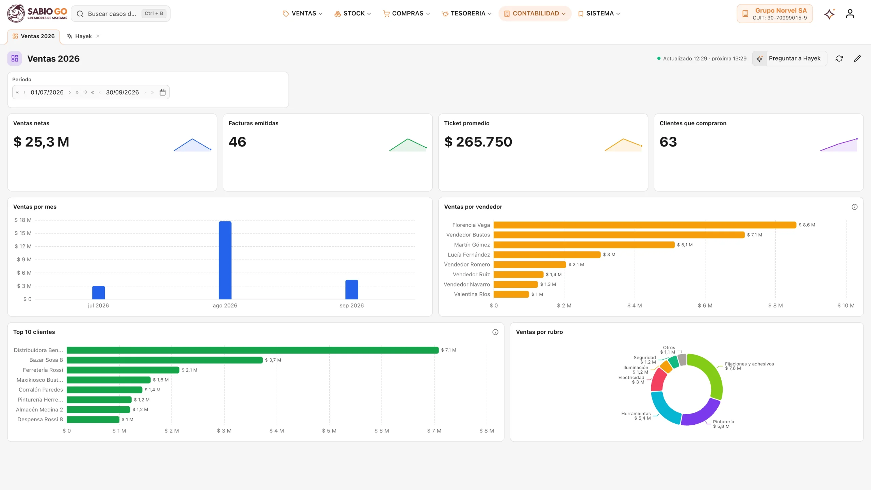Refresh the Ventas 2026 dashboard
This screenshot has width=871, height=490.
point(839,59)
